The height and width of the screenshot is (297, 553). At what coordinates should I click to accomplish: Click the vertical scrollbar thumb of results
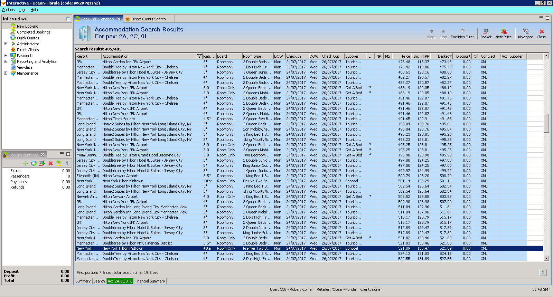tap(546, 123)
